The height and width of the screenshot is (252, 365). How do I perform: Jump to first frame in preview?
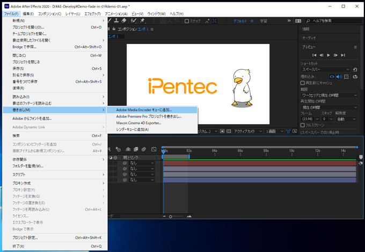[x=314, y=55]
